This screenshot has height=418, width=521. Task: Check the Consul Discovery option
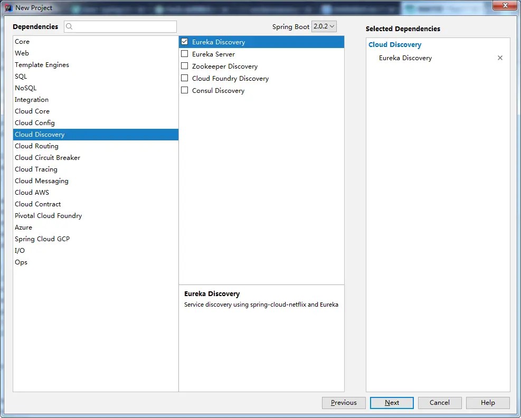(x=185, y=90)
